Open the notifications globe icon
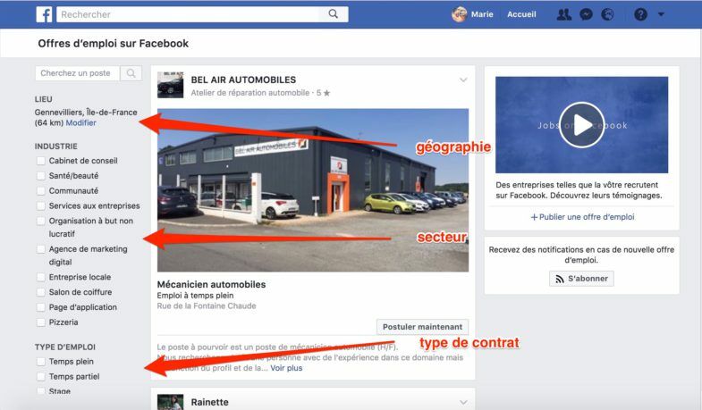 click(607, 15)
